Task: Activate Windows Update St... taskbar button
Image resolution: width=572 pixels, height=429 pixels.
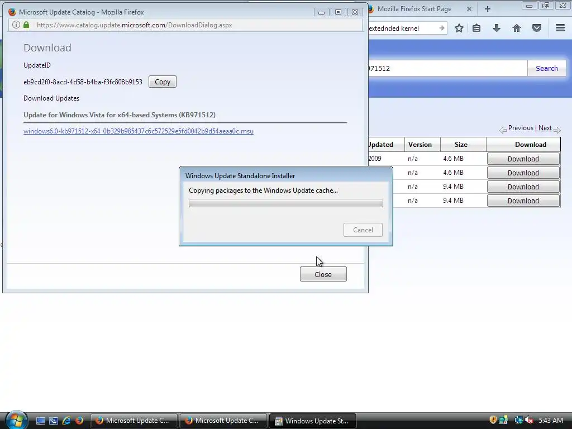Action: [x=313, y=421]
